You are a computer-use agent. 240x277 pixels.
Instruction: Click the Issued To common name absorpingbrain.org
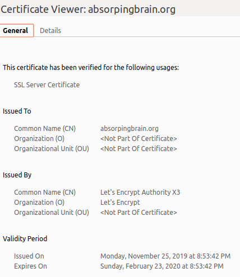tap(130, 129)
